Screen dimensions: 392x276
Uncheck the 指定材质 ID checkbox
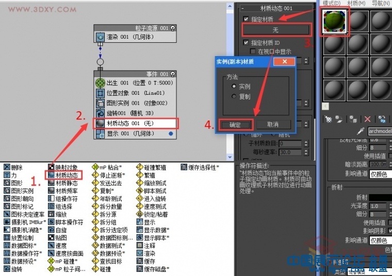point(246,42)
